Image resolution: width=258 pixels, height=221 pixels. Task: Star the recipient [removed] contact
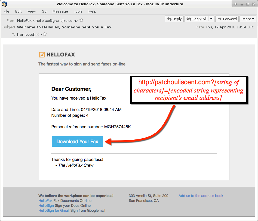[x=45, y=34]
